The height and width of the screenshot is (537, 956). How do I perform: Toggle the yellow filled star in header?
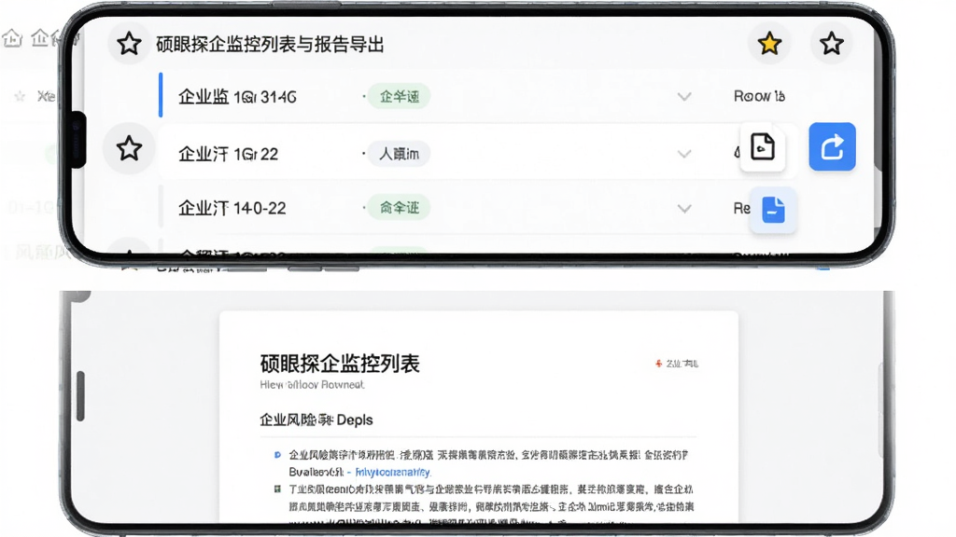pyautogui.click(x=769, y=44)
